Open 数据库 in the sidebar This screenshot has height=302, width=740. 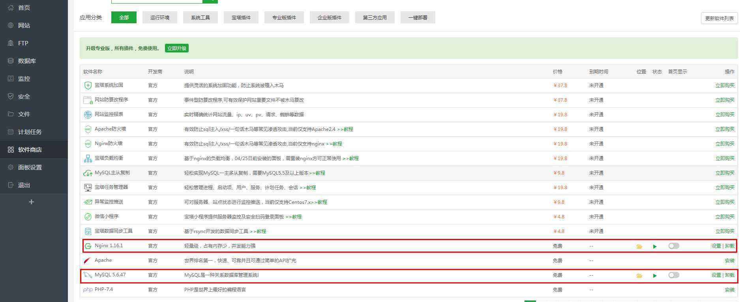click(34, 61)
